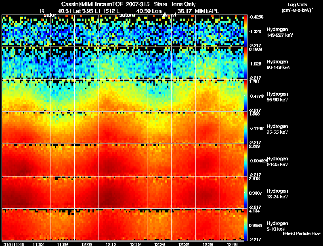Screen dimensions: 323x246
Task: Click the '0.9585' color scale value
Action: point(256,225)
